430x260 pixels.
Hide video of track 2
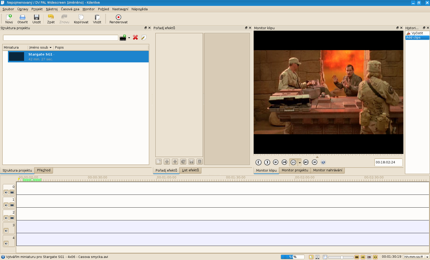(x=12, y=218)
